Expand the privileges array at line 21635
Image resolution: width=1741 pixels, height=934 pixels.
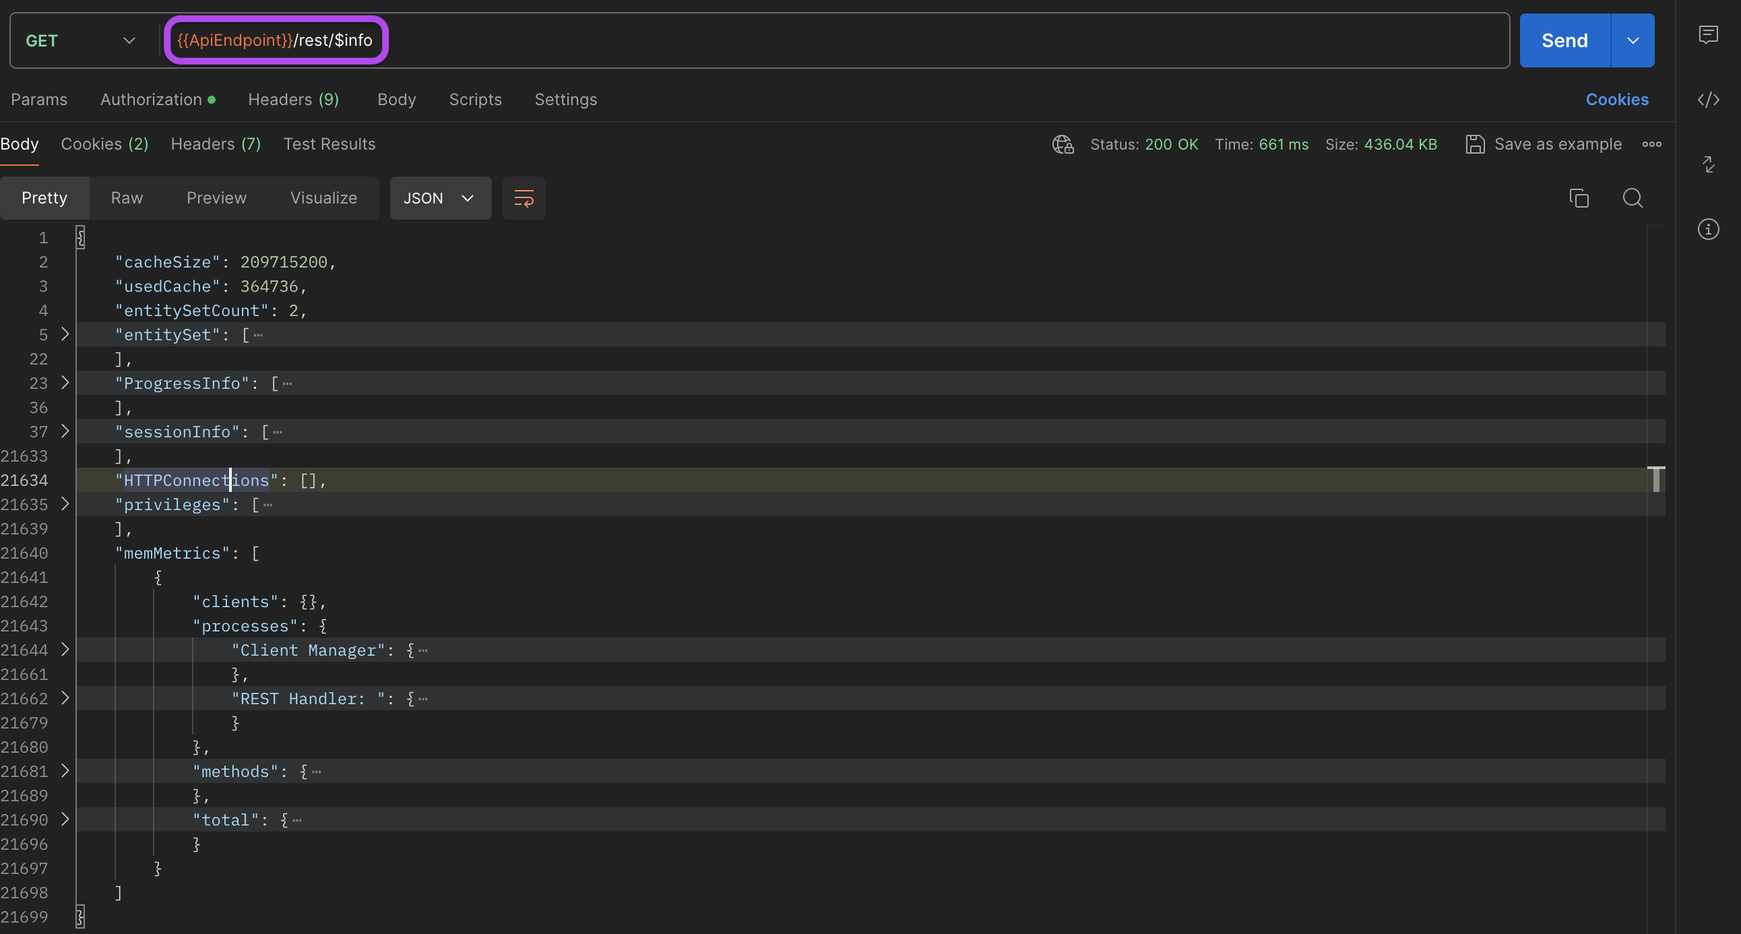click(65, 504)
